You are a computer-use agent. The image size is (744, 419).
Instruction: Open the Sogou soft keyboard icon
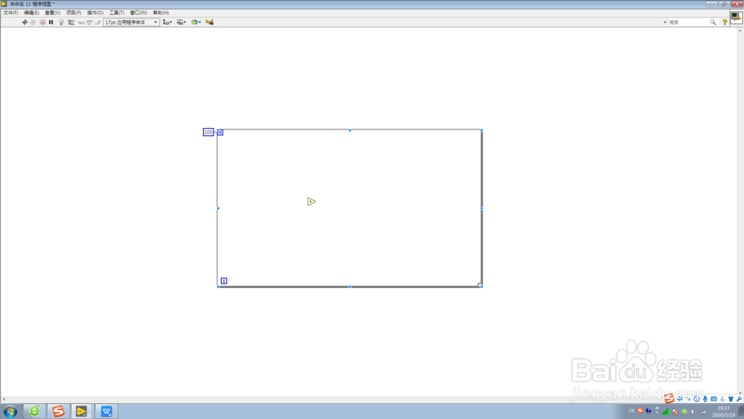713,399
